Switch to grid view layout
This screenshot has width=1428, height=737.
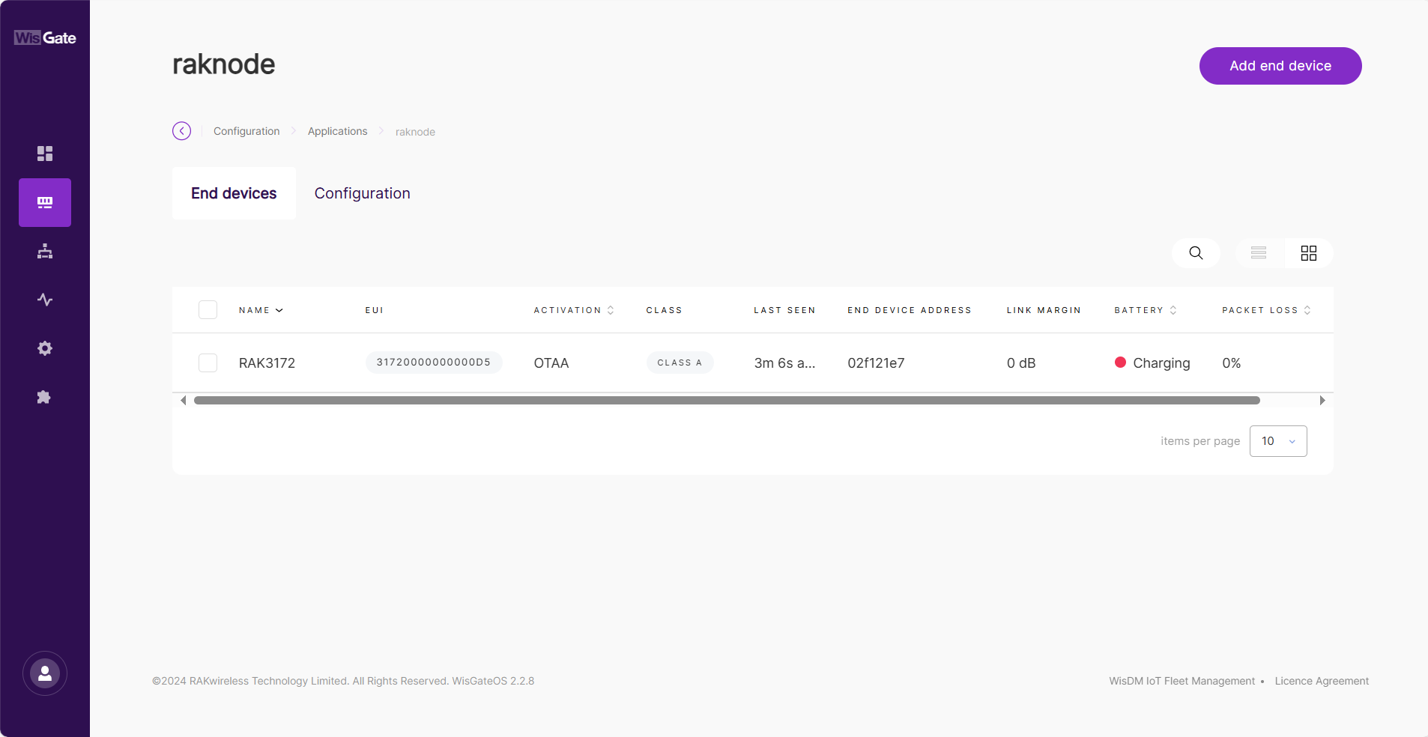(x=1309, y=253)
